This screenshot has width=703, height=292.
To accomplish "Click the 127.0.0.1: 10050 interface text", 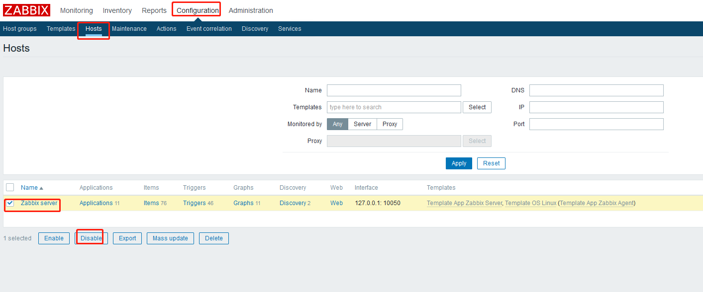I will coord(378,203).
